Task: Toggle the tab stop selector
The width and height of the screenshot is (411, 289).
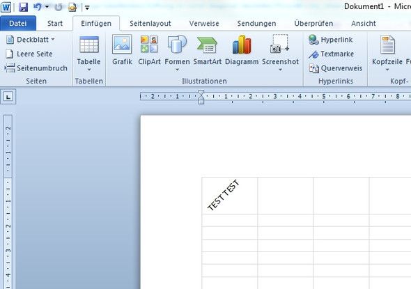Action: pyautogui.click(x=8, y=97)
